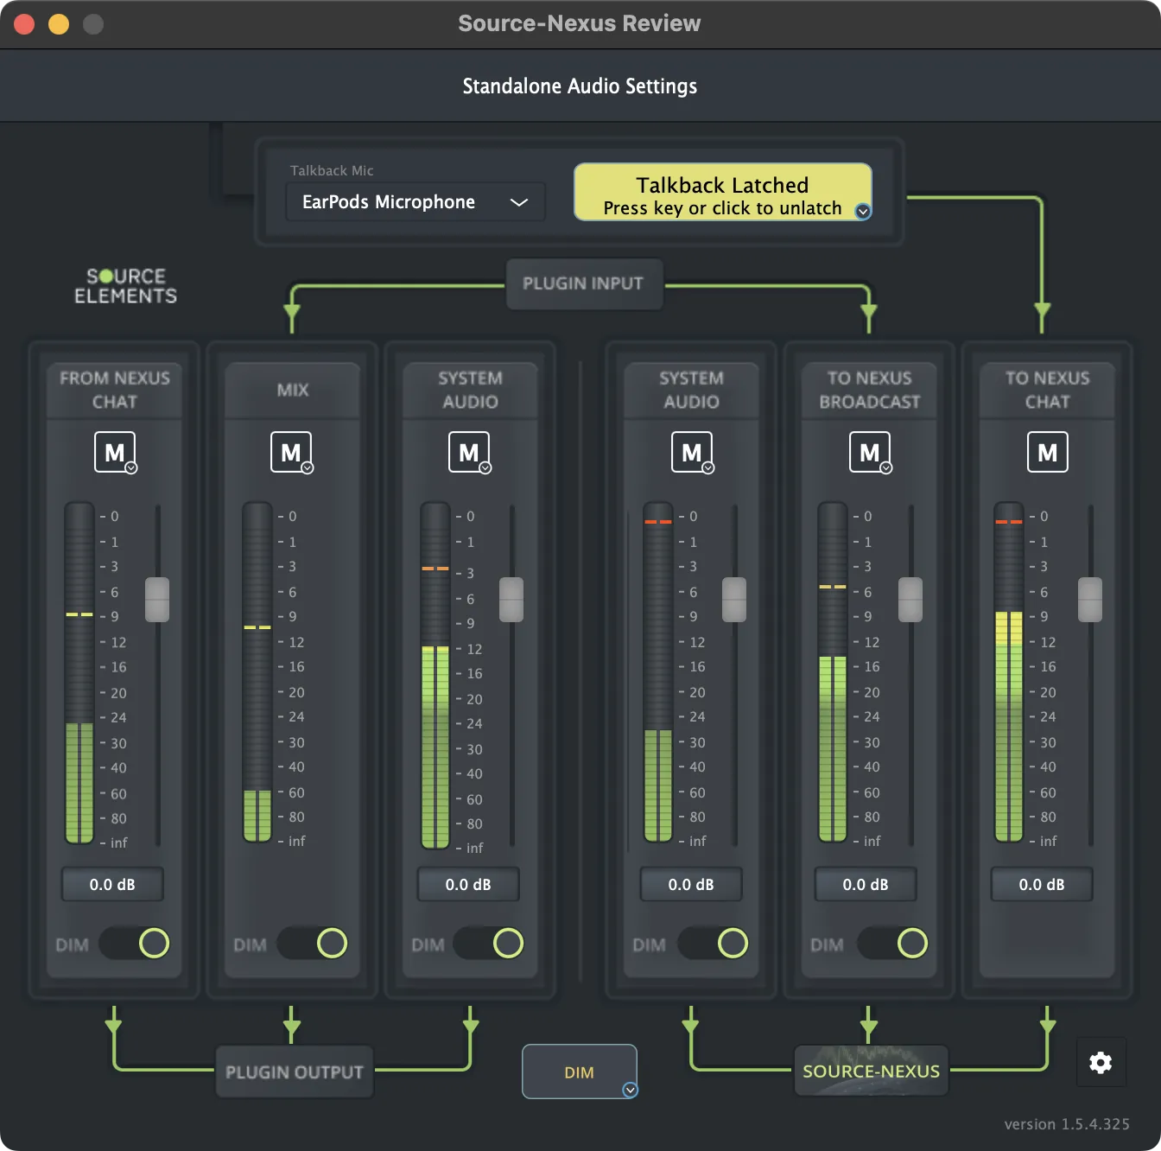The image size is (1161, 1151).
Task: Click the Source Elements logo
Action: click(x=125, y=286)
